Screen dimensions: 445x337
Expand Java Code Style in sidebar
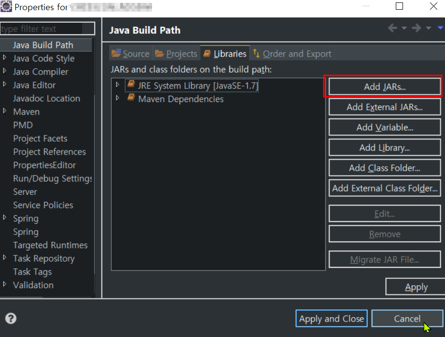pos(4,57)
